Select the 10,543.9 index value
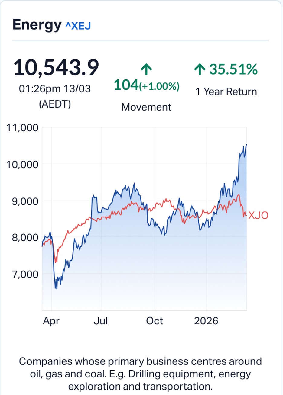Viewport: 283px width, 395px height. [x=56, y=68]
